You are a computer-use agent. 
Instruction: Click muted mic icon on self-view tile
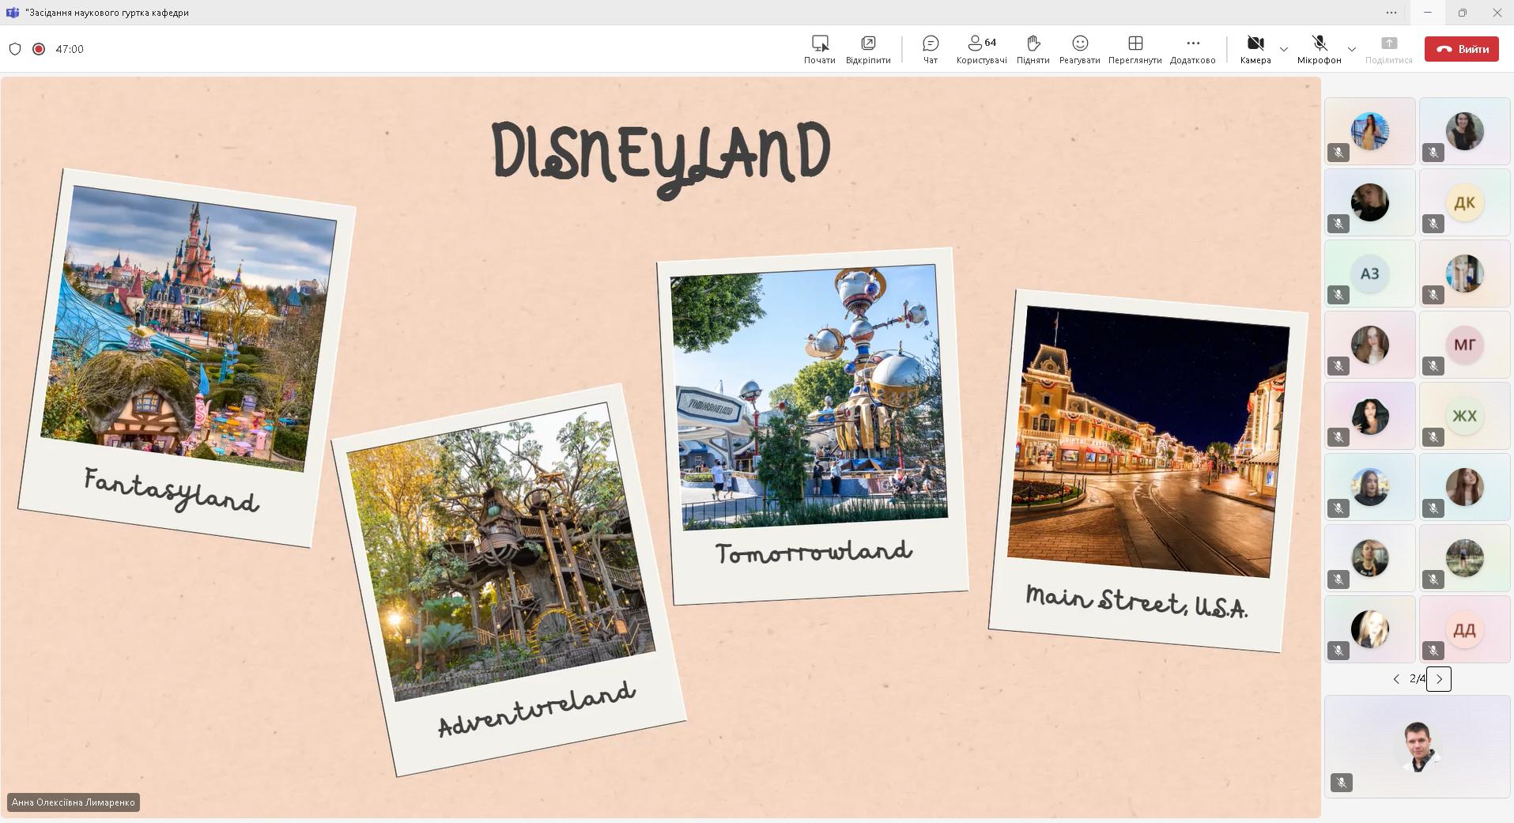coord(1342,783)
